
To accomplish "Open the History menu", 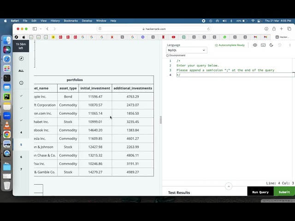I will [55, 21].
